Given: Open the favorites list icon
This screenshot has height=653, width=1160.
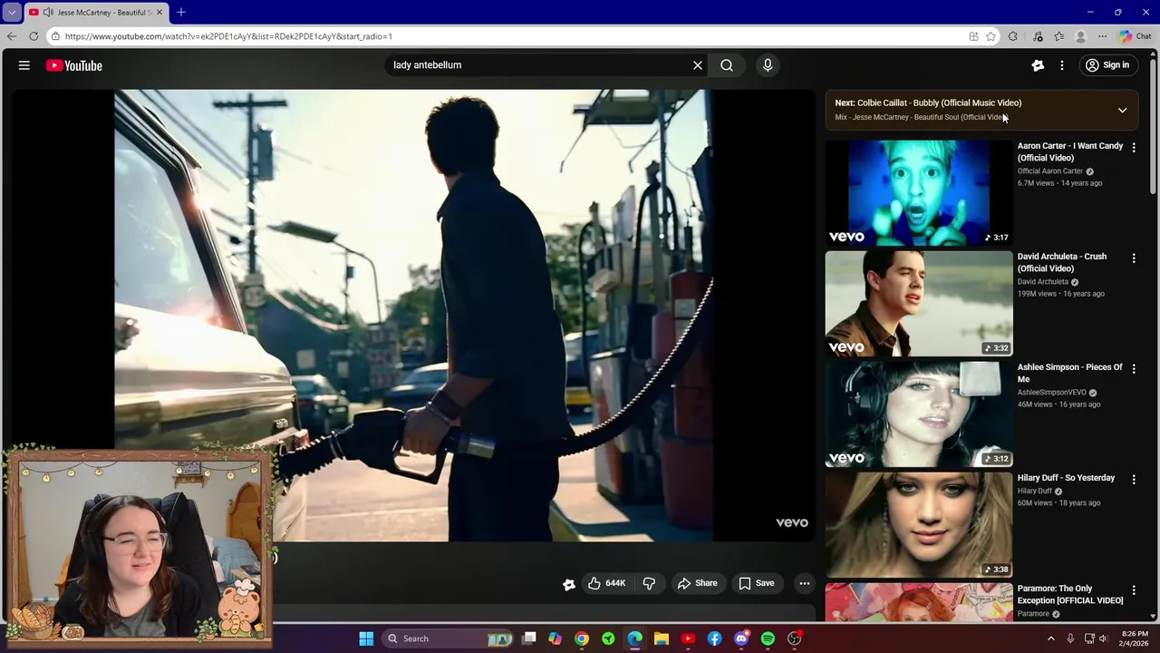Looking at the screenshot, I should [x=1059, y=36].
